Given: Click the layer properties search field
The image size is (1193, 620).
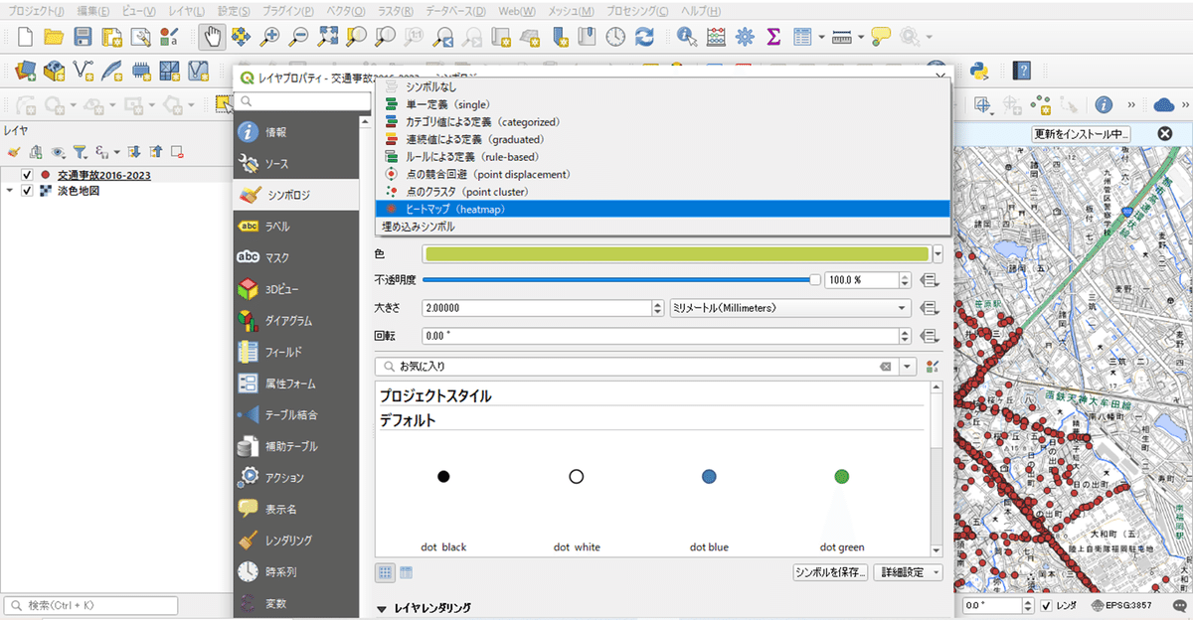Looking at the screenshot, I should [301, 101].
